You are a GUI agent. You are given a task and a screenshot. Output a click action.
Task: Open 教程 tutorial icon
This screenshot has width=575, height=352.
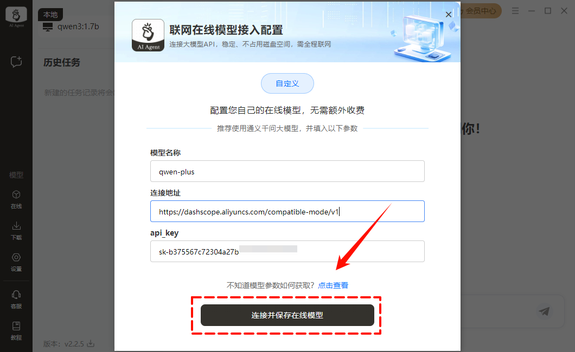tap(16, 331)
